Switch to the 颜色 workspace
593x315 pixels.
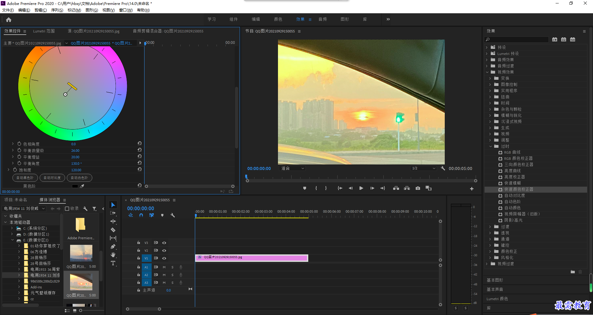278,19
